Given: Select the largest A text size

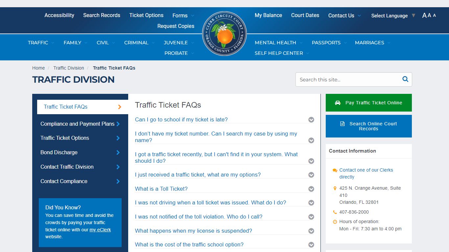Looking at the screenshot, I should (x=424, y=15).
